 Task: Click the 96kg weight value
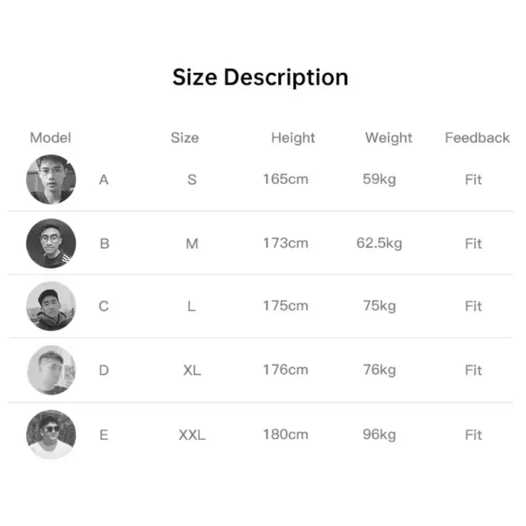379,435
